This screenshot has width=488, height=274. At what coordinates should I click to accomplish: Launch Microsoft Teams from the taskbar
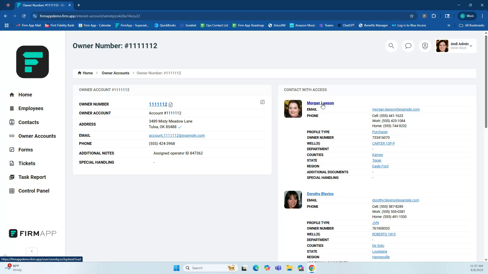(278, 268)
